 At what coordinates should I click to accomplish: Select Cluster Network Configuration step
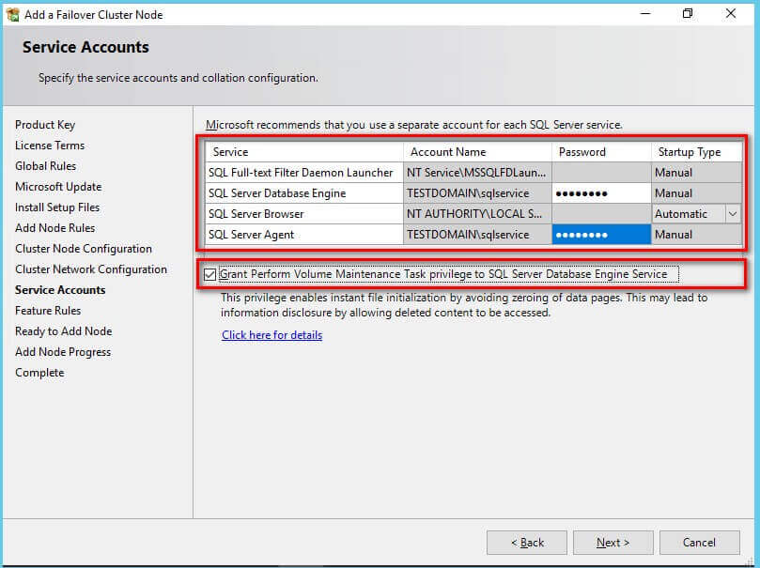click(90, 269)
